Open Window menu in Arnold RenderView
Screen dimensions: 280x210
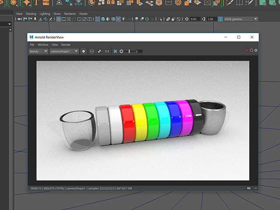pos(43,45)
